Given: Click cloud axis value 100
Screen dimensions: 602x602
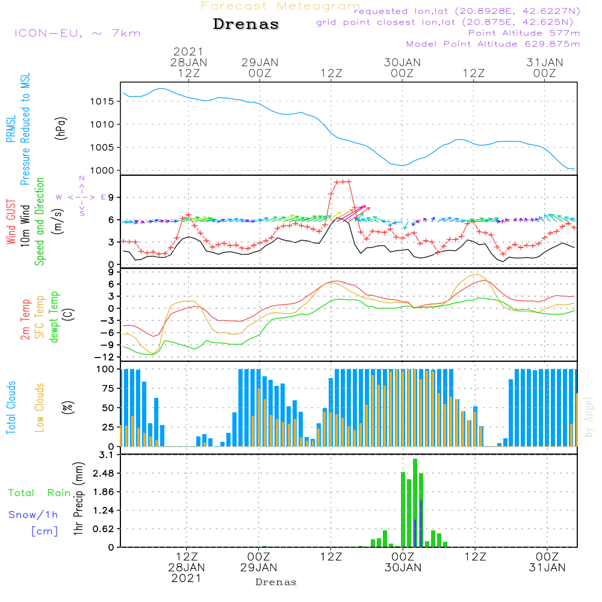Looking at the screenshot, I should 105,370.
